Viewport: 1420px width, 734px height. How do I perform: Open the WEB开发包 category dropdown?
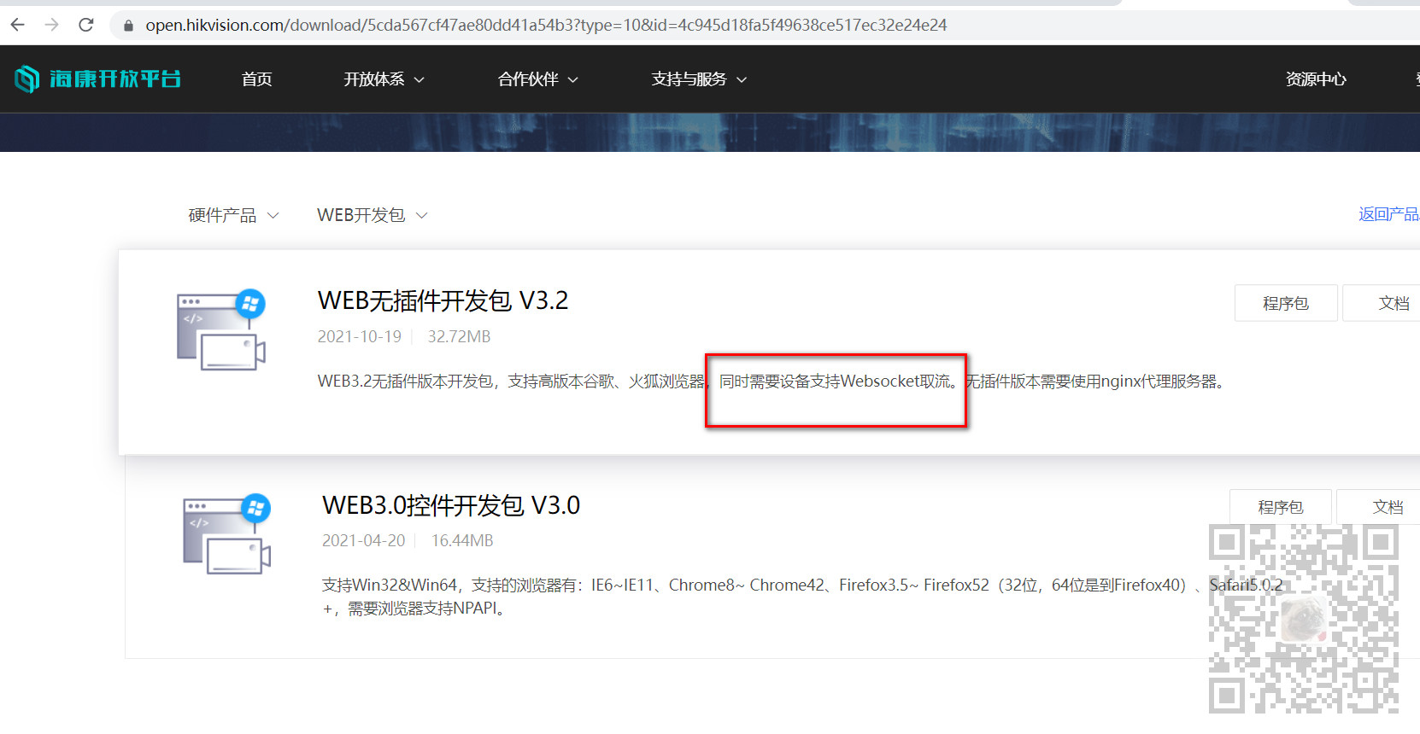coord(372,215)
